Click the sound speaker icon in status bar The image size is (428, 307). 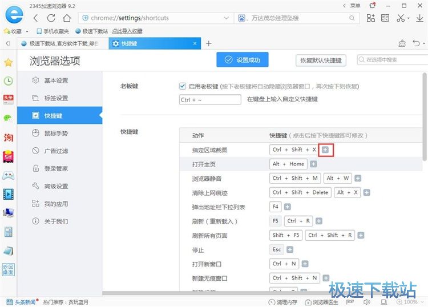click(x=366, y=302)
